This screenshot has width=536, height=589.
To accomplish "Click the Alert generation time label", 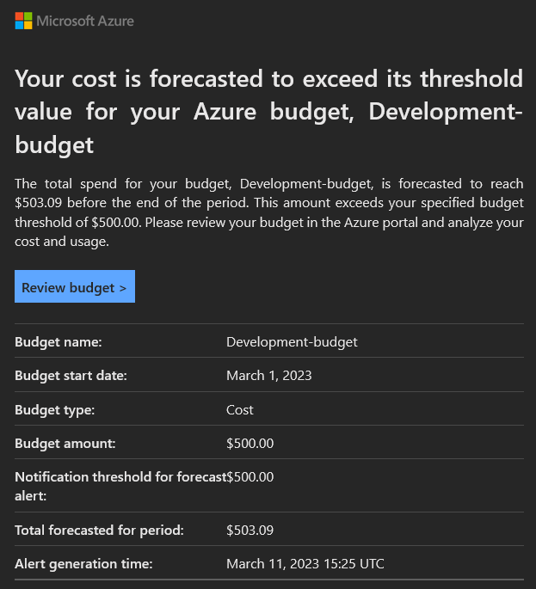I will tap(83, 564).
